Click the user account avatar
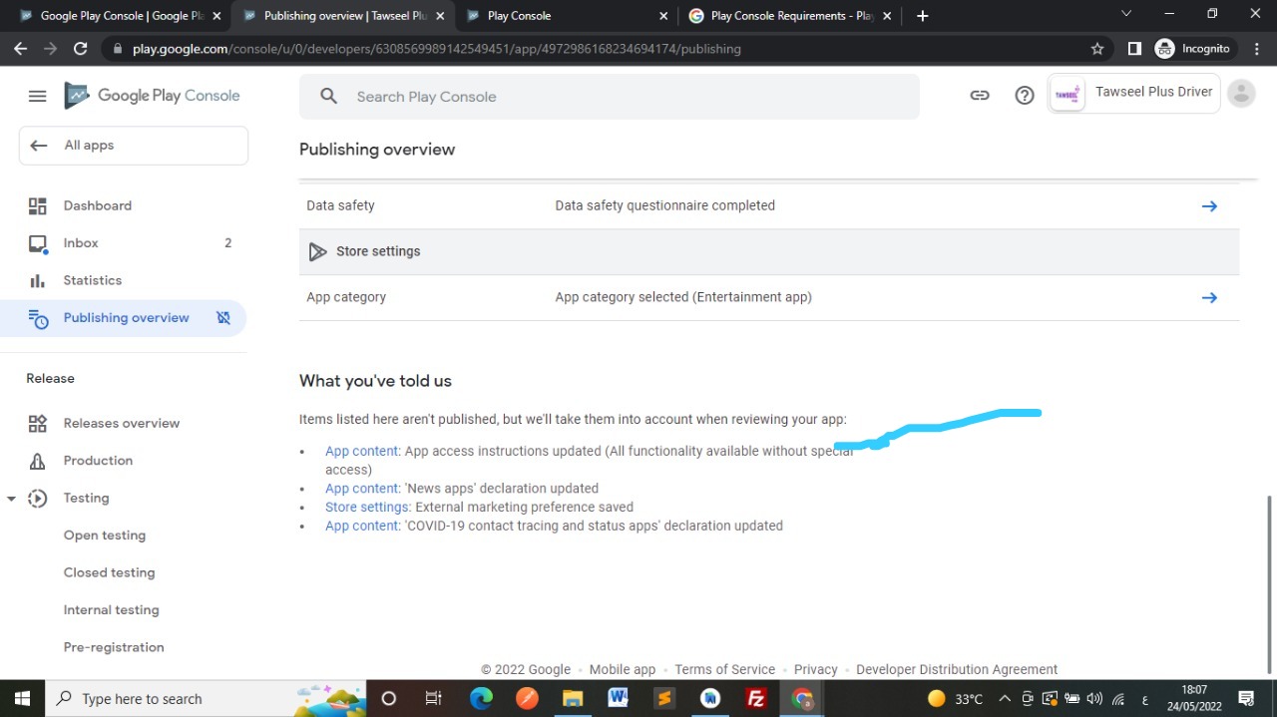 tap(1241, 94)
